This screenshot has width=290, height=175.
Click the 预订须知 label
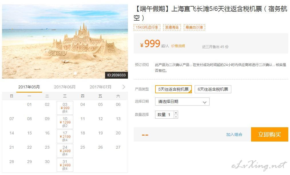click(x=142, y=65)
